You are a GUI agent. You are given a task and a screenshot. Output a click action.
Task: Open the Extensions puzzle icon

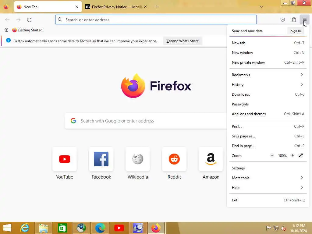[294, 19]
